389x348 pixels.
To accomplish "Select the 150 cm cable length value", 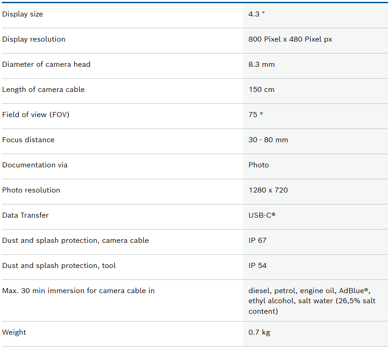I will click(x=261, y=90).
